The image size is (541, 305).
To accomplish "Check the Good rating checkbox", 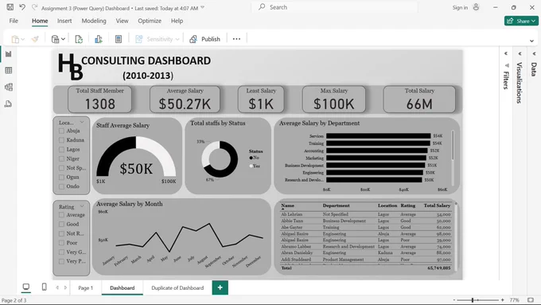I will pyautogui.click(x=61, y=225).
